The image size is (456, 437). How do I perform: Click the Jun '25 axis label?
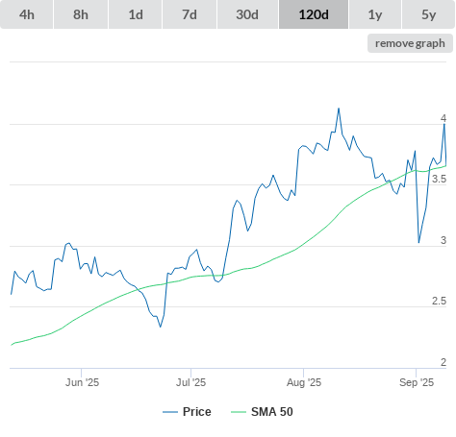[82, 382]
